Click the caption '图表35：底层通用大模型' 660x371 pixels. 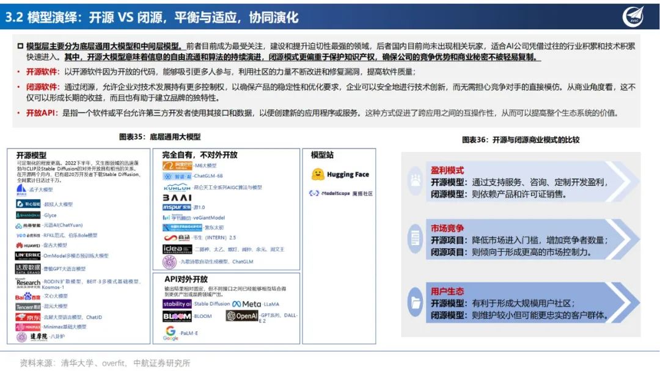click(x=159, y=137)
